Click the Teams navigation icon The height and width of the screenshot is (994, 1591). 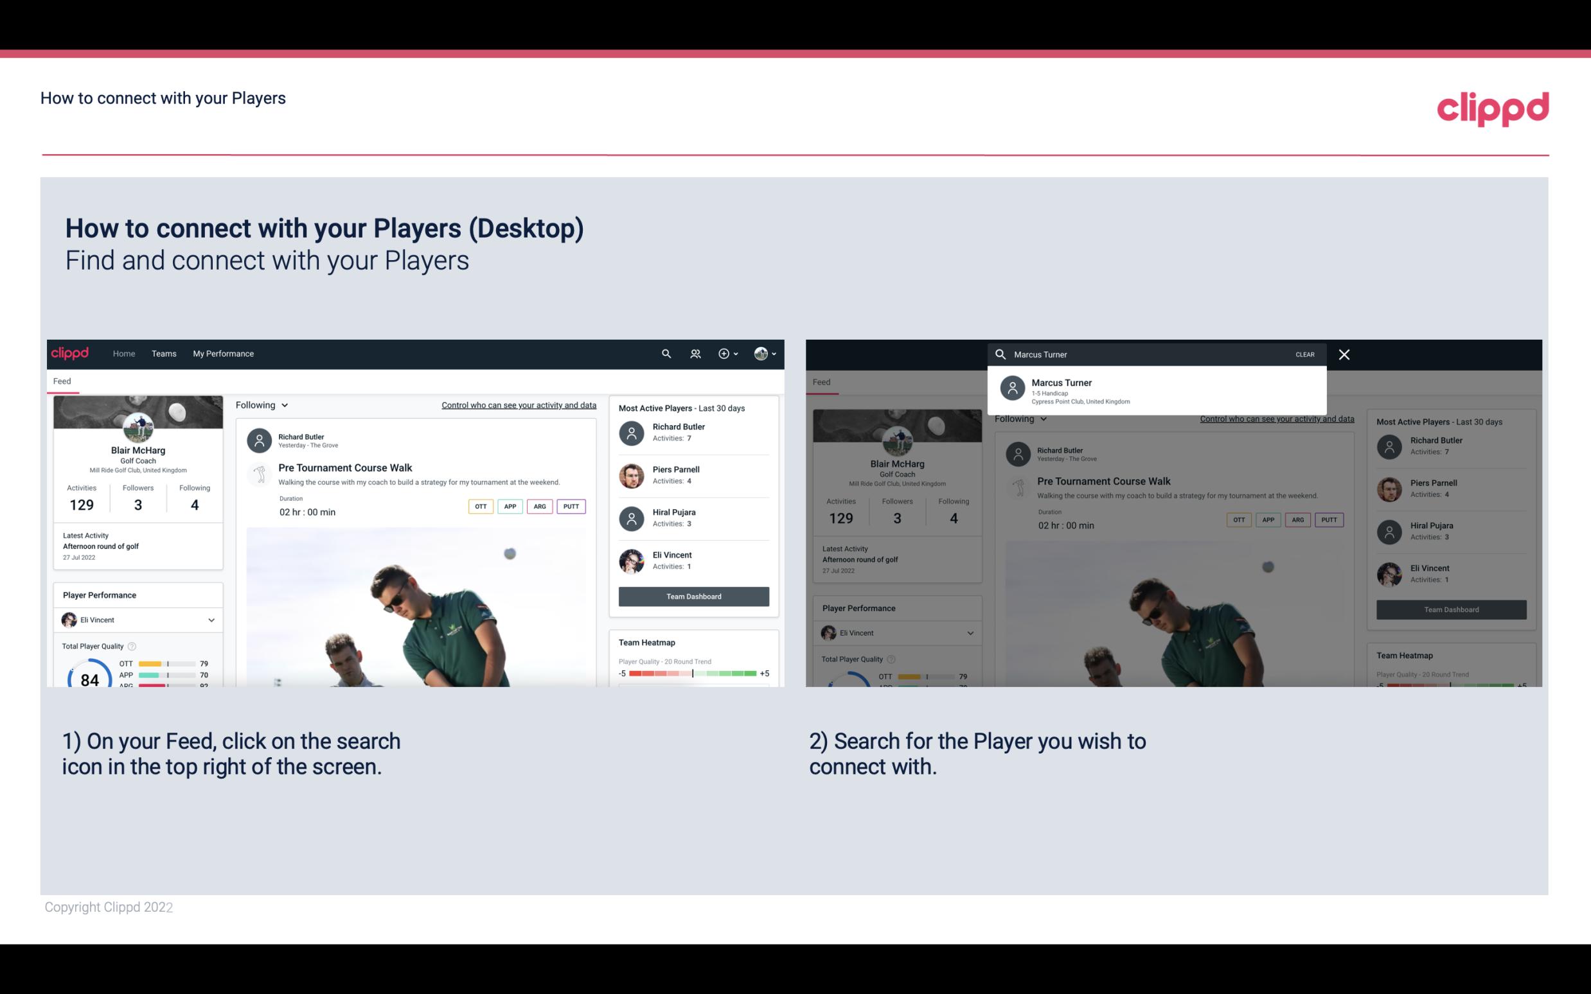click(x=164, y=353)
